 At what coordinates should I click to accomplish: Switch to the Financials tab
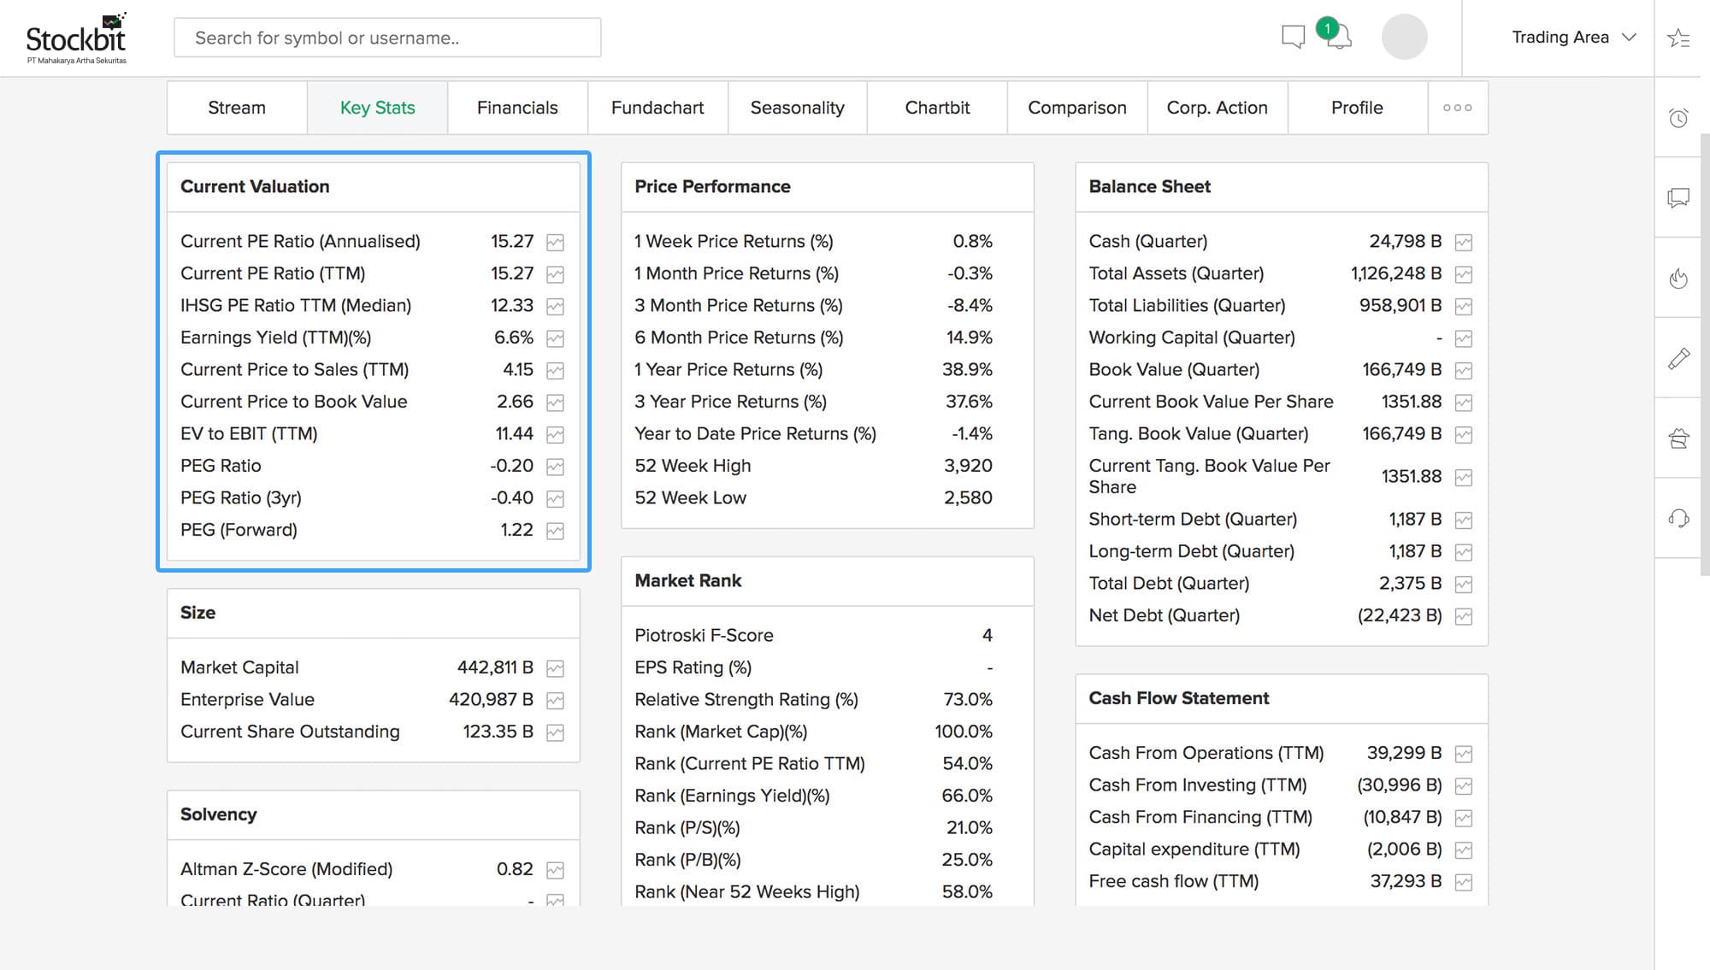tap(516, 107)
